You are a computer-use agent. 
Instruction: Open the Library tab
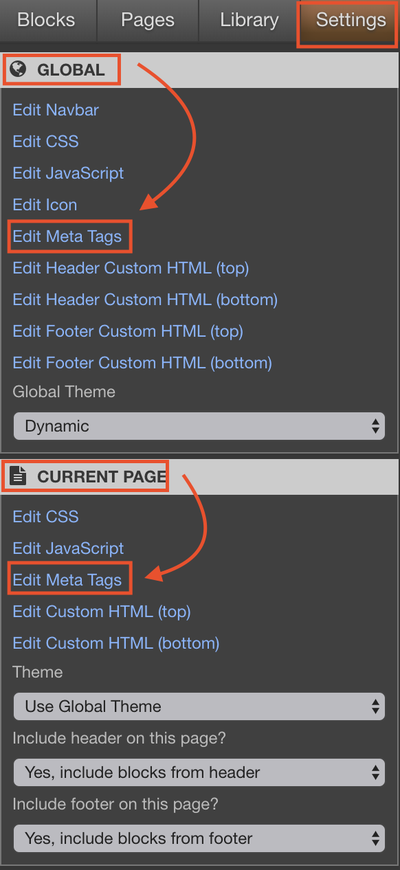(249, 21)
